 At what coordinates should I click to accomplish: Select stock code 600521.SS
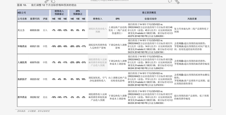pyautogui.click(x=35, y=46)
